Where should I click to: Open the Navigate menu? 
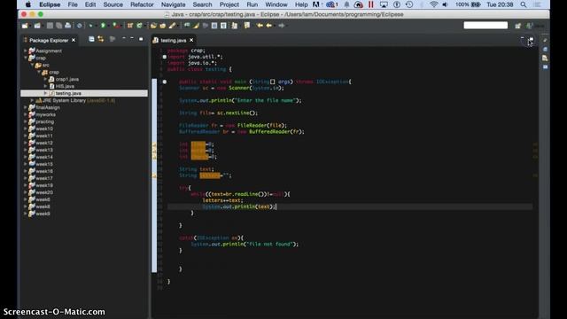(x=174, y=4)
